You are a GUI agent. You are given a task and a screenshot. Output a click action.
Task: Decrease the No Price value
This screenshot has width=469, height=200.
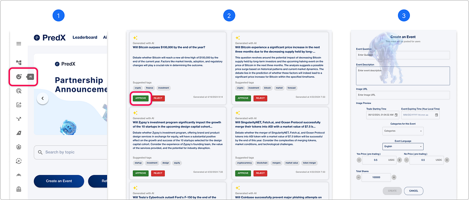406,160
